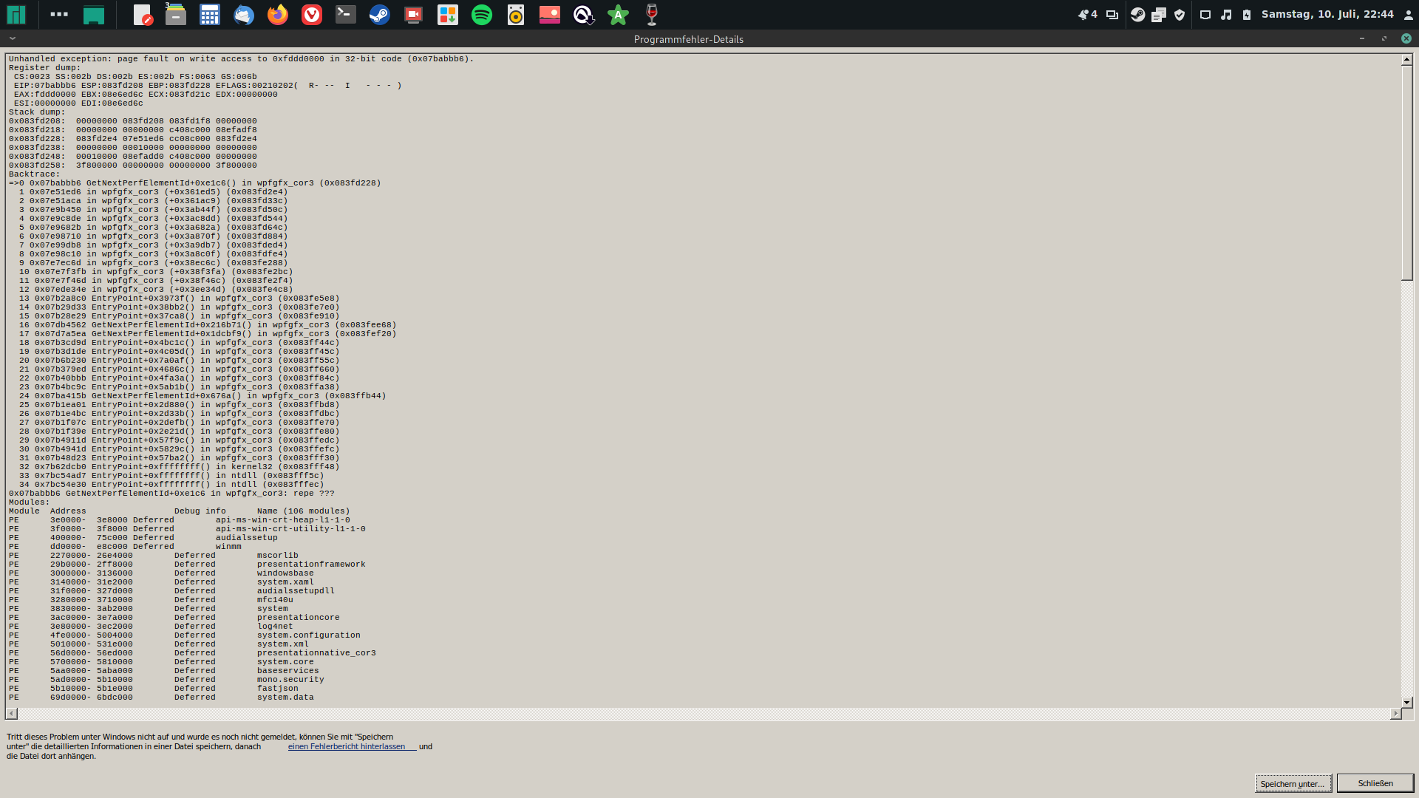Click the 'Speichern unter...' button
The width and height of the screenshot is (1419, 798).
pos(1293,783)
